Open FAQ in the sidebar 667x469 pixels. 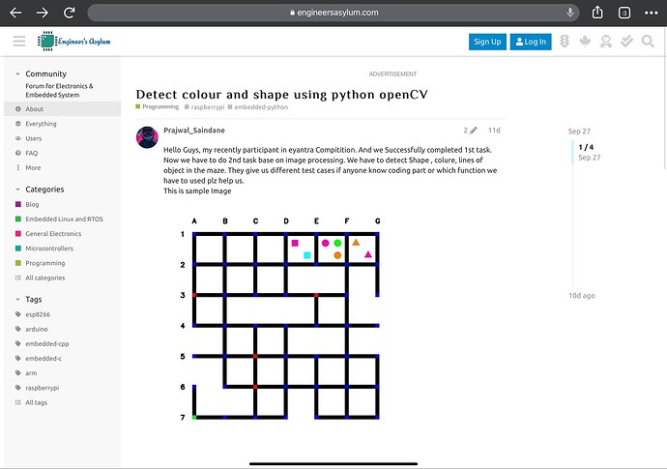pyautogui.click(x=63, y=153)
